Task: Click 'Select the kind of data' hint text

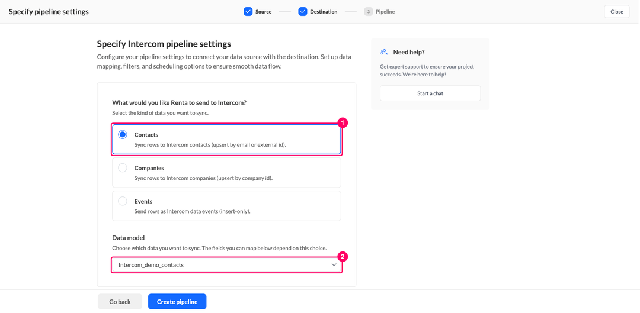Action: click(161, 113)
